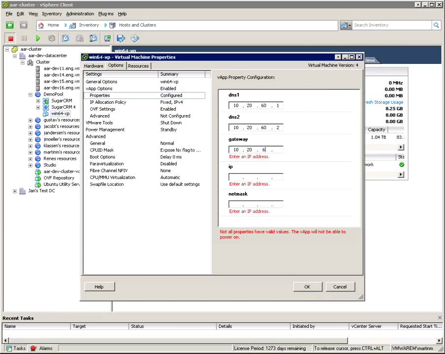445x354 pixels.
Task: Open the Inventory menu
Action: (52, 14)
